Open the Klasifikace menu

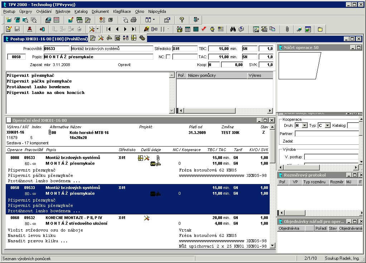click(x=122, y=11)
